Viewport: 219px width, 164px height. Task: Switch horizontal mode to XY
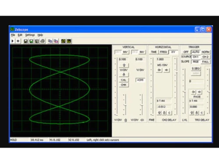pos(173,52)
